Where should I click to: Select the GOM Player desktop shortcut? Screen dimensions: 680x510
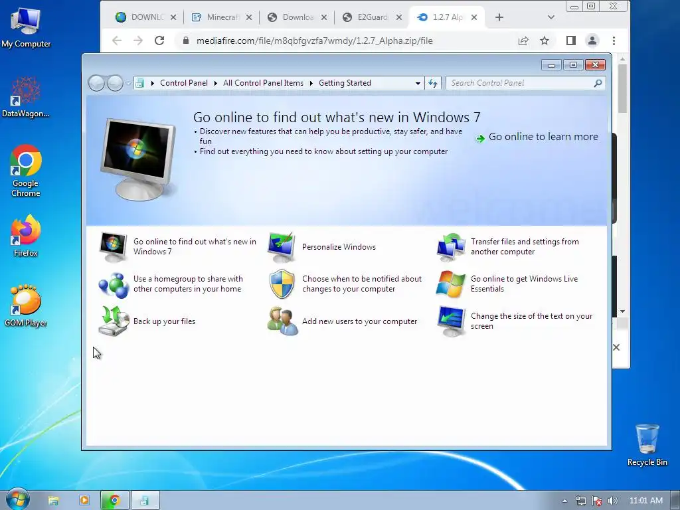(26, 305)
